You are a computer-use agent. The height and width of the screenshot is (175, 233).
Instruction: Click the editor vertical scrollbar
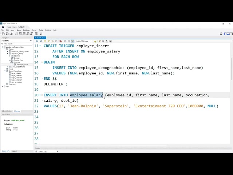pos(231,69)
